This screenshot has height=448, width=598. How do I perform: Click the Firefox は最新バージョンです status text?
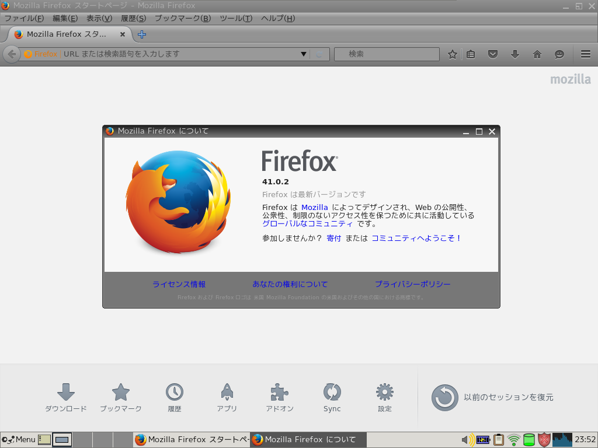(x=314, y=194)
